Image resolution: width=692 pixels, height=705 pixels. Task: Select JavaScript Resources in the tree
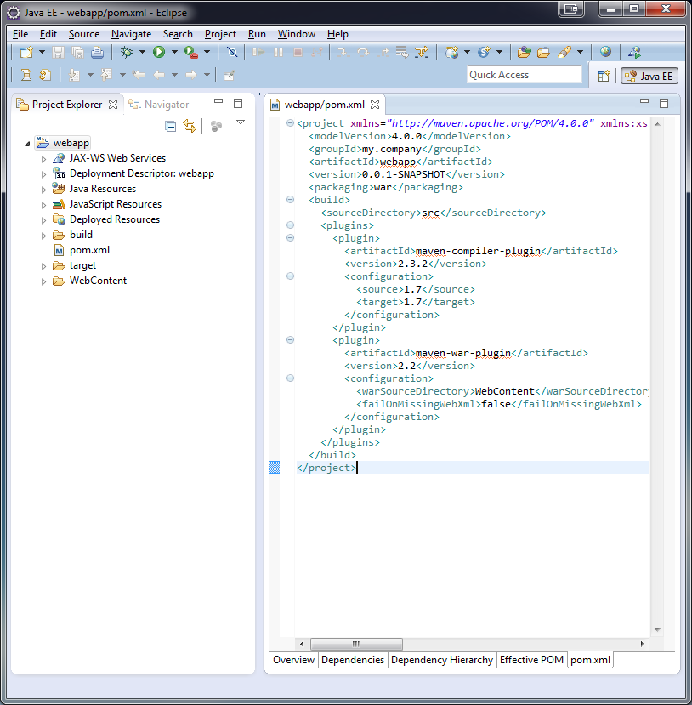point(116,204)
